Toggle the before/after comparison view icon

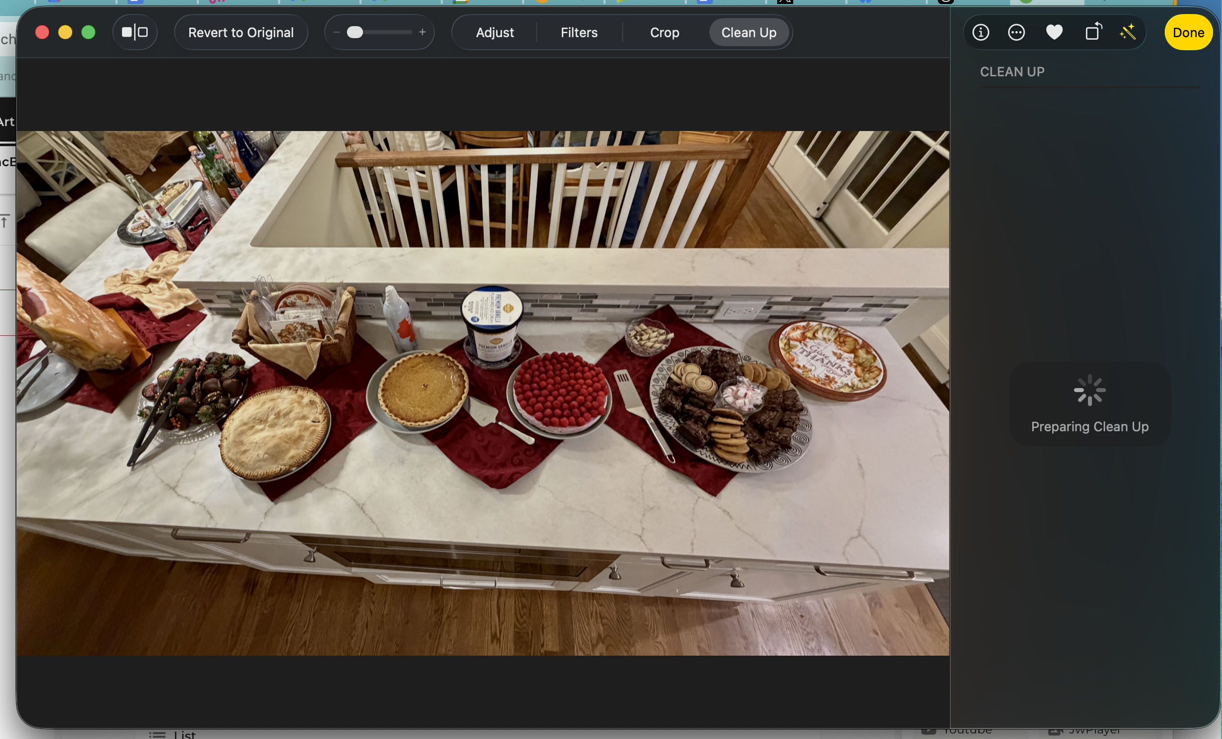coord(135,33)
